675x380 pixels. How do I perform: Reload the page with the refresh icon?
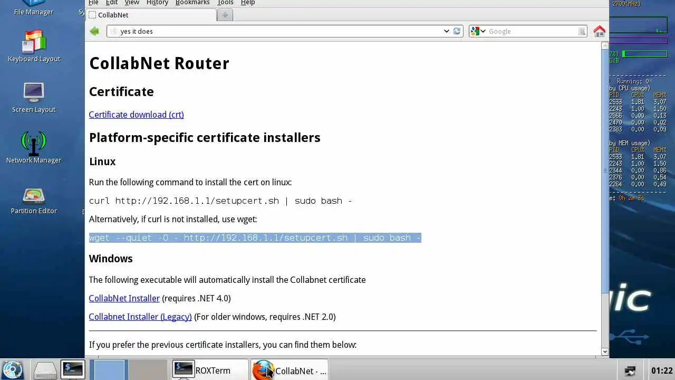click(457, 31)
